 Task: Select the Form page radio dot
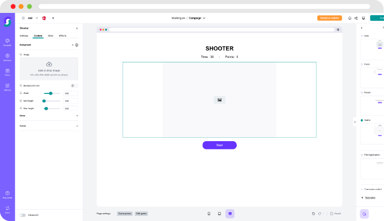coord(362,64)
